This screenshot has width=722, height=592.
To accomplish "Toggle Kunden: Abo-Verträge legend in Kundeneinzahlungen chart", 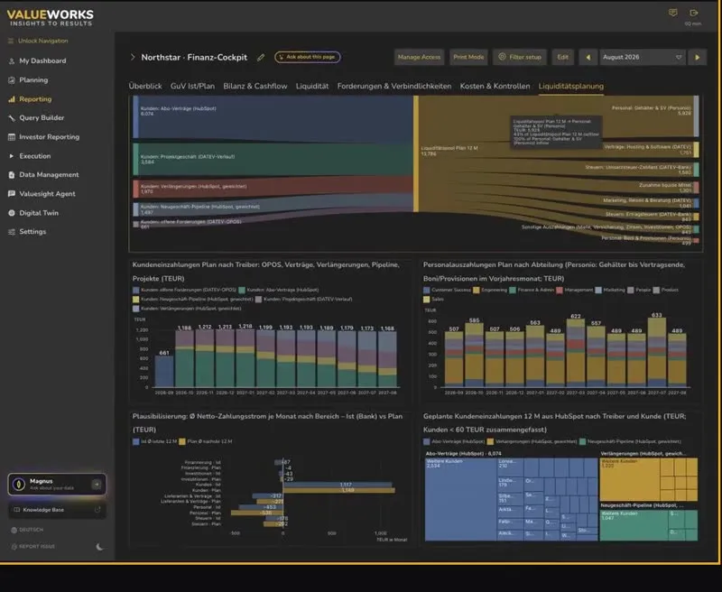I will pyautogui.click(x=279, y=290).
